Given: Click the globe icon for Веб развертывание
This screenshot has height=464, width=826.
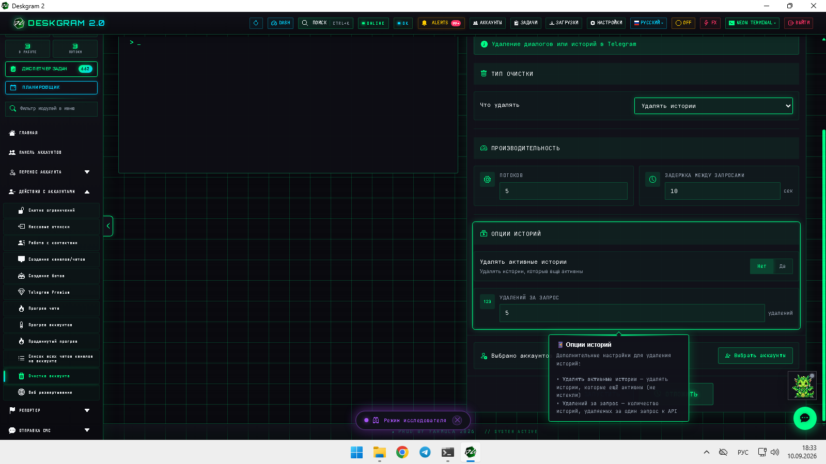Looking at the screenshot, I should coord(21,392).
